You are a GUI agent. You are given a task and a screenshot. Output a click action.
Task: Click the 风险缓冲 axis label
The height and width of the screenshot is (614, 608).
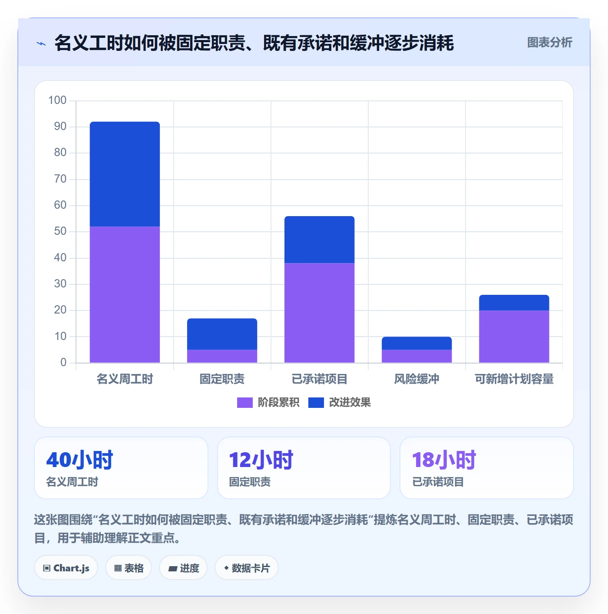pos(416,379)
